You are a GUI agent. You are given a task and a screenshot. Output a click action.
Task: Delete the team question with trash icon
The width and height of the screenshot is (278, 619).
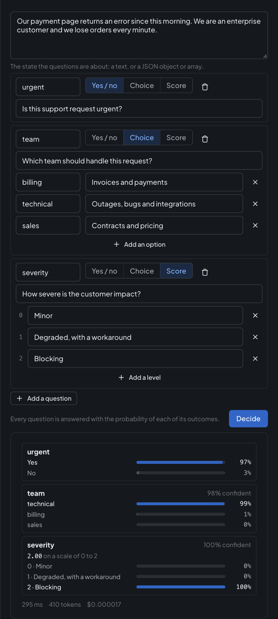pos(205,139)
